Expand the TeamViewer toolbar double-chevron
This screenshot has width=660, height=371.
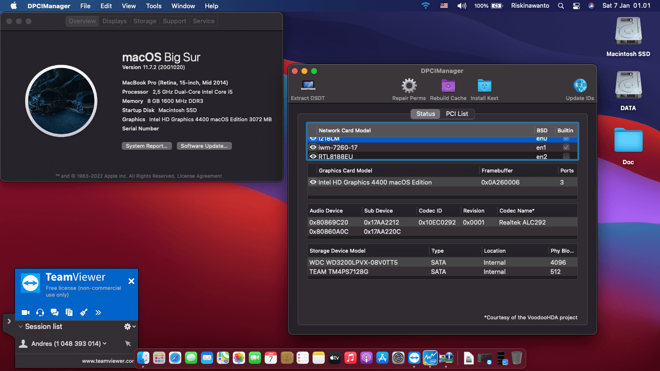98,313
